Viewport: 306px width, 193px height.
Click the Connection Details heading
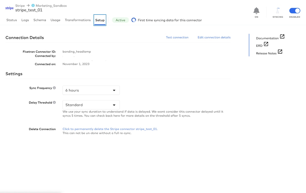click(25, 37)
